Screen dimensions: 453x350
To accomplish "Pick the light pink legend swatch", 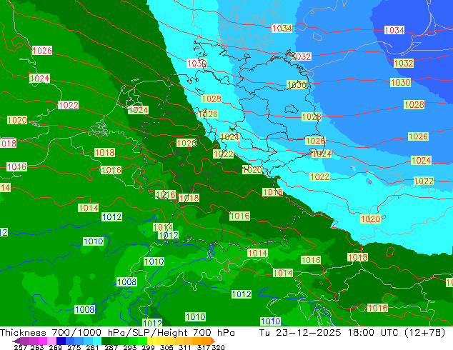I will point(51,341).
